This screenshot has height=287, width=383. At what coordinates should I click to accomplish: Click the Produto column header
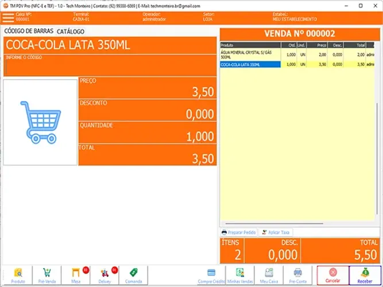click(250, 45)
